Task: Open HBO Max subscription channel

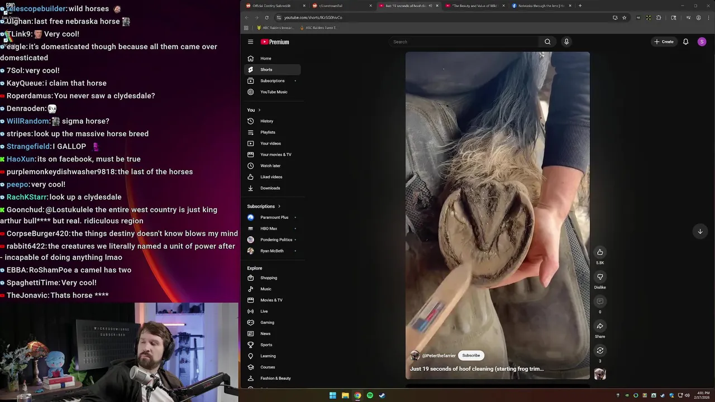Action: click(x=273, y=228)
